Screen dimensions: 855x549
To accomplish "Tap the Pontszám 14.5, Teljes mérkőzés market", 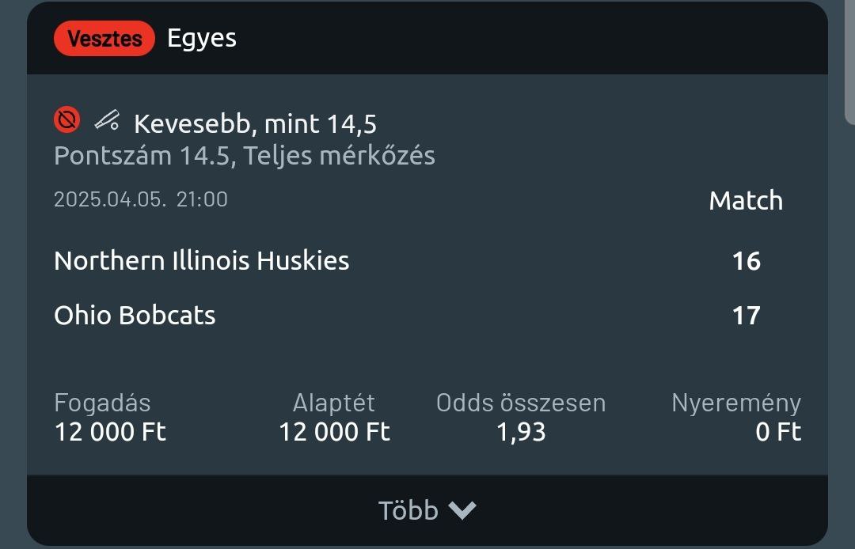I will (x=244, y=155).
